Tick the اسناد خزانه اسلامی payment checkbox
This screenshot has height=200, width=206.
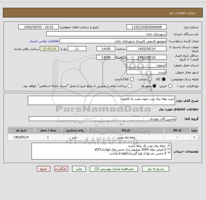click(x=130, y=86)
